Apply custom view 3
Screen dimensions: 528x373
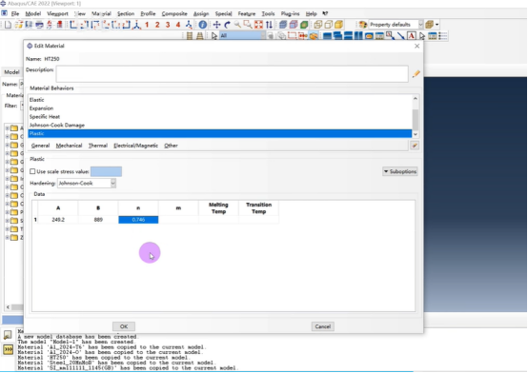168,25
